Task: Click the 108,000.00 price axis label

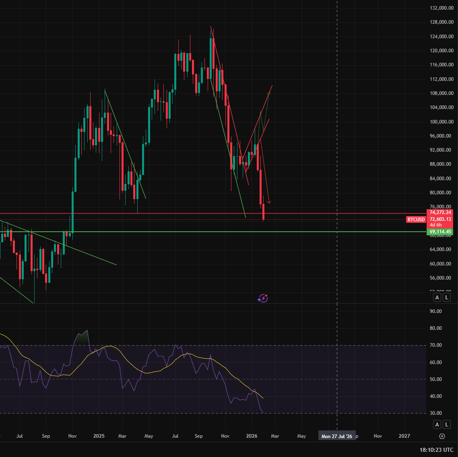Action: tap(441, 93)
